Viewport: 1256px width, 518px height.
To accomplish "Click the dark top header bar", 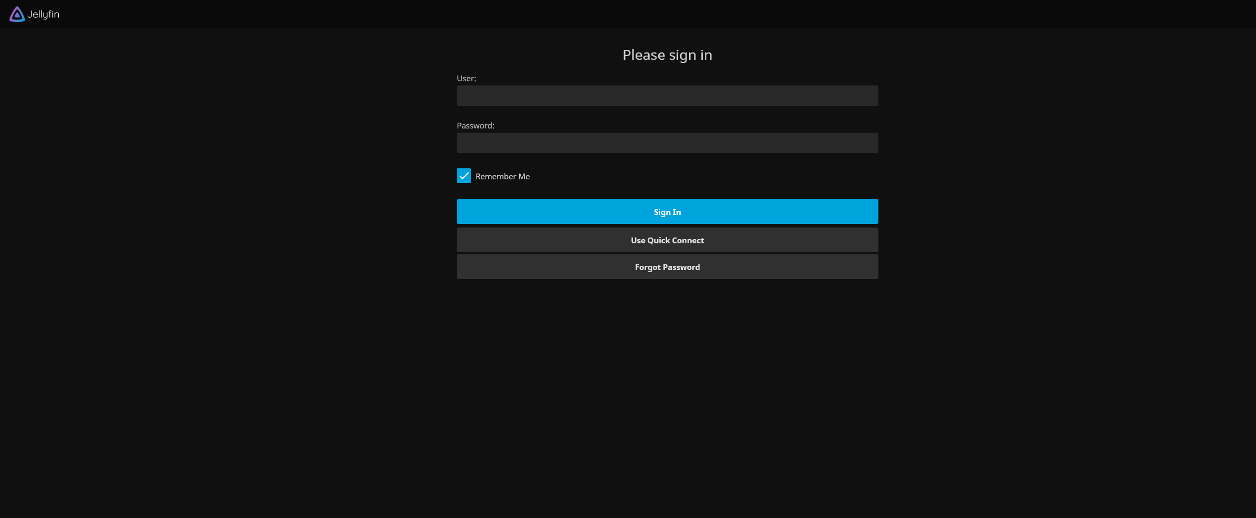I will coord(629,14).
